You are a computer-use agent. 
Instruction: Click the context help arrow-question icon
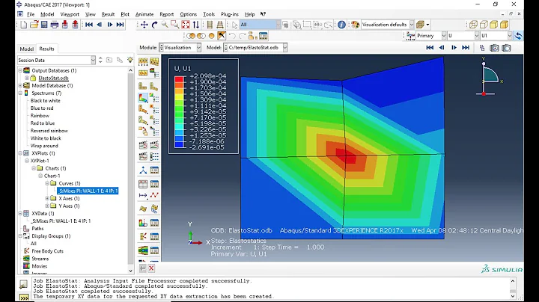263,14
